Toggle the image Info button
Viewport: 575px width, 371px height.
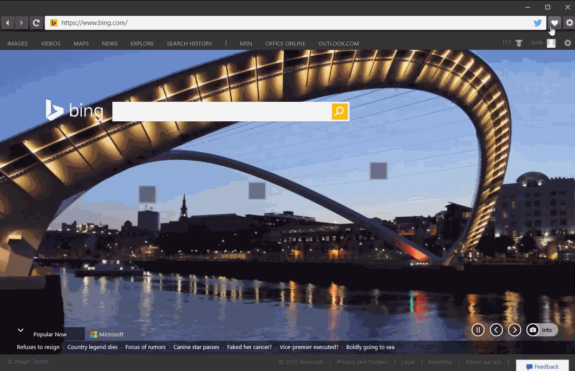(542, 330)
